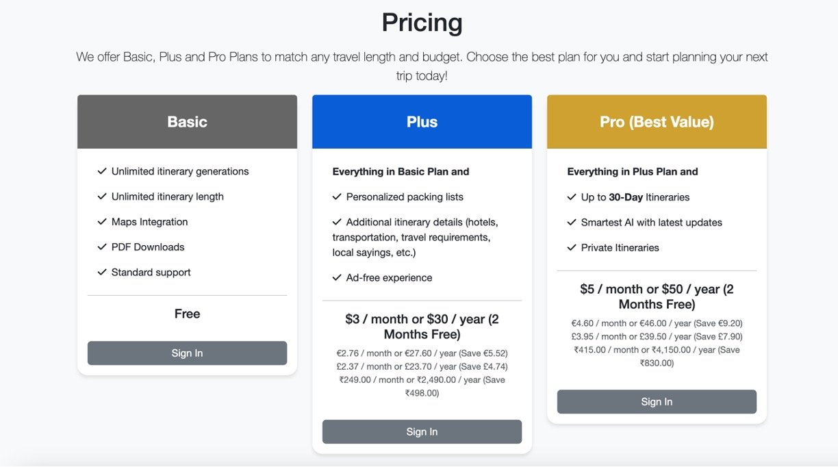
Task: Click checkmark next to Ad-free experience
Action: (x=337, y=278)
